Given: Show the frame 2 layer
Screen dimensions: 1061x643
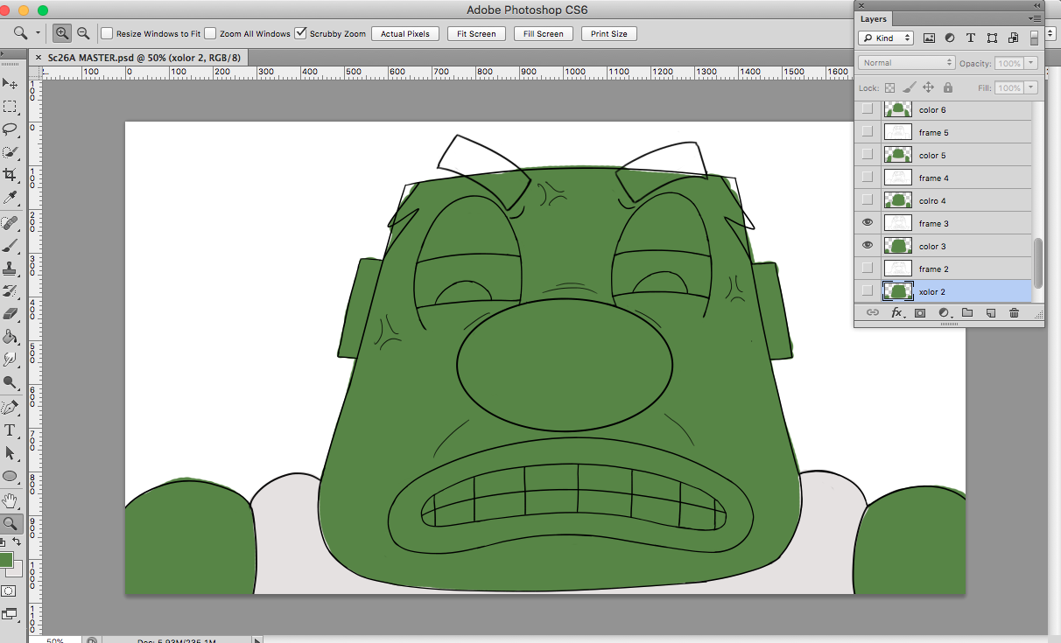Looking at the screenshot, I should tap(868, 269).
